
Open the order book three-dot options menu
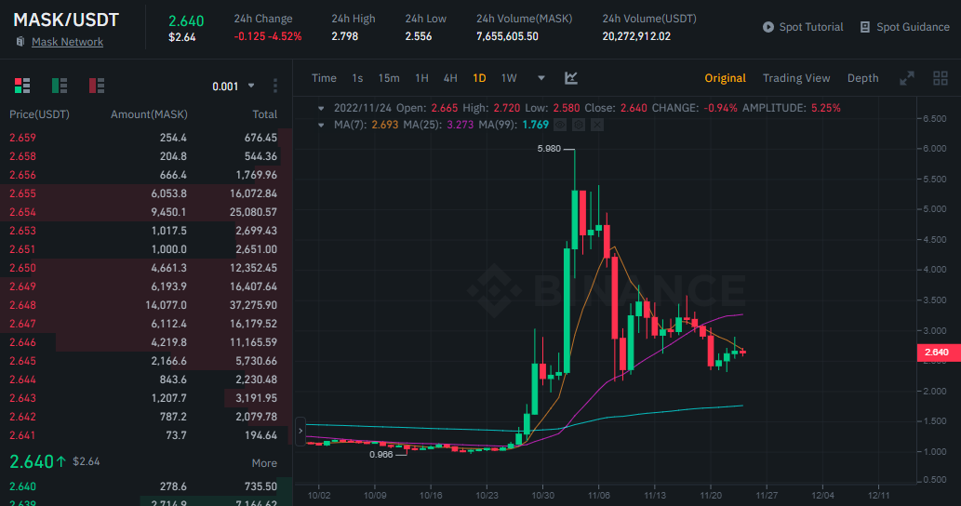(275, 86)
